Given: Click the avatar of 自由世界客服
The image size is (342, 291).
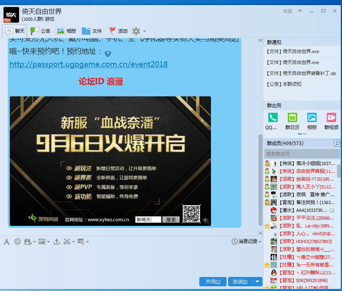Looking at the screenshot, I should [x=274, y=171].
